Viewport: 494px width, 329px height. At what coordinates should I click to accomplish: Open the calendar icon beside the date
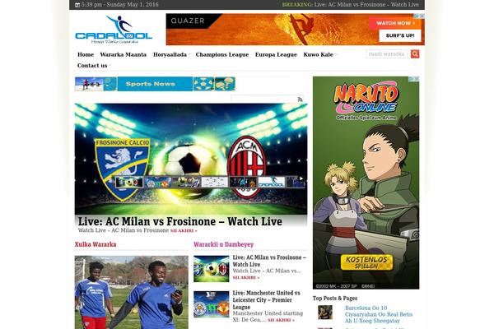pos(77,5)
